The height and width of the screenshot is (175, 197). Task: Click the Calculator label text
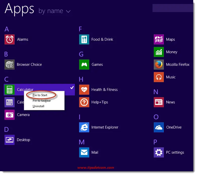[25, 89]
